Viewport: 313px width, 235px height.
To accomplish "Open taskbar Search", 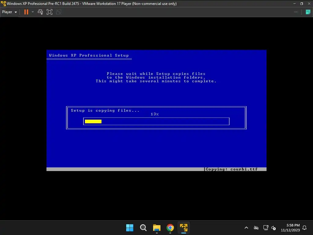I will click(143, 228).
